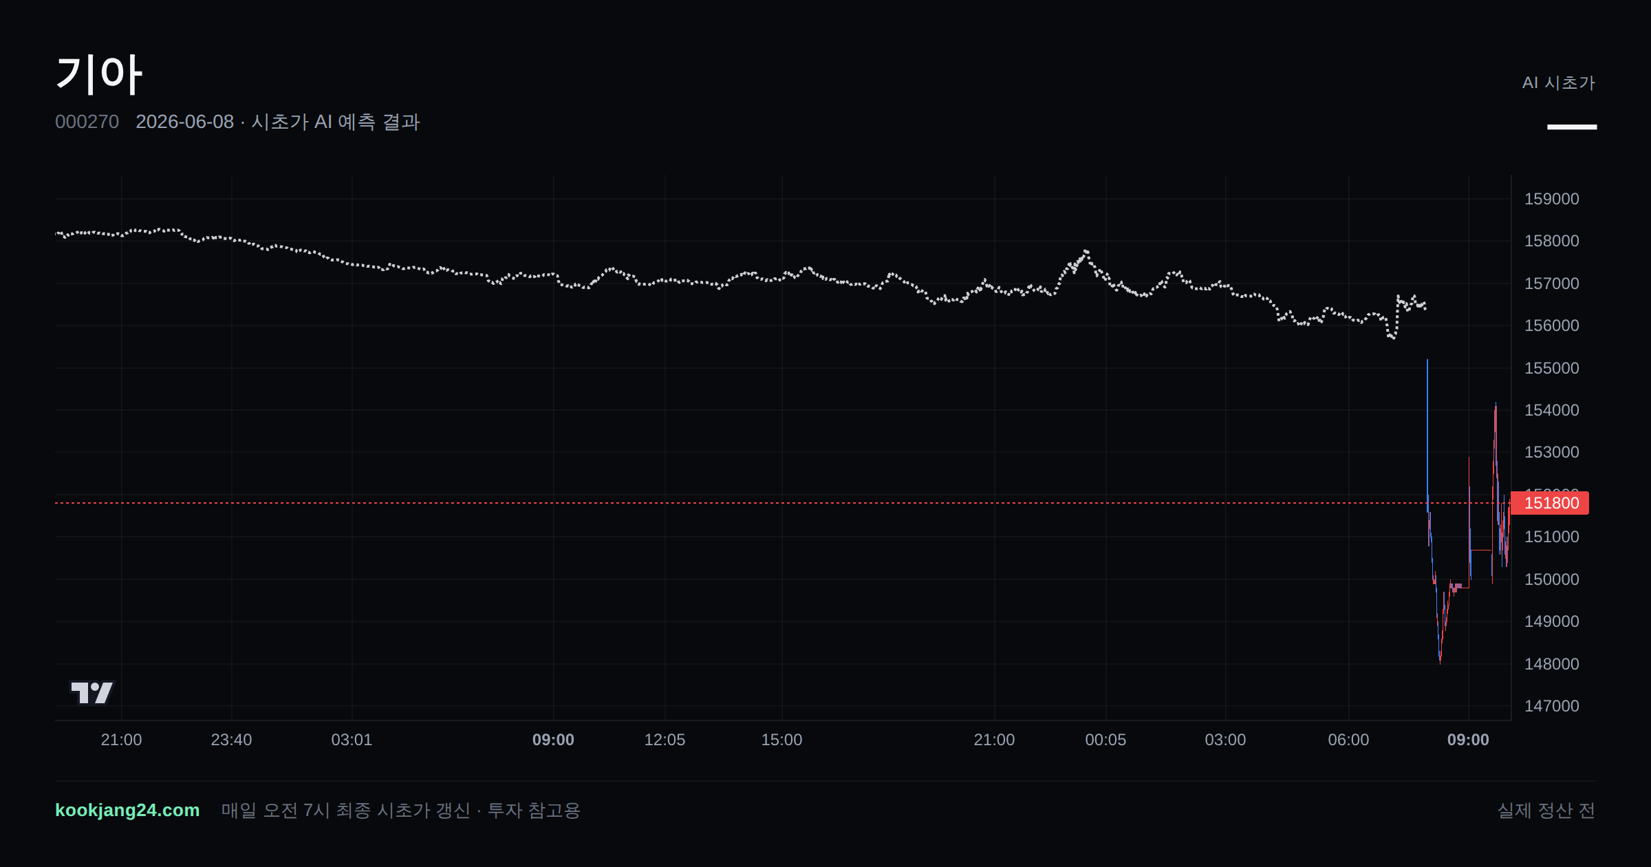Screen dimensions: 1651x867
Task: Click the TradingView logo icon
Action: pyautogui.click(x=91, y=692)
